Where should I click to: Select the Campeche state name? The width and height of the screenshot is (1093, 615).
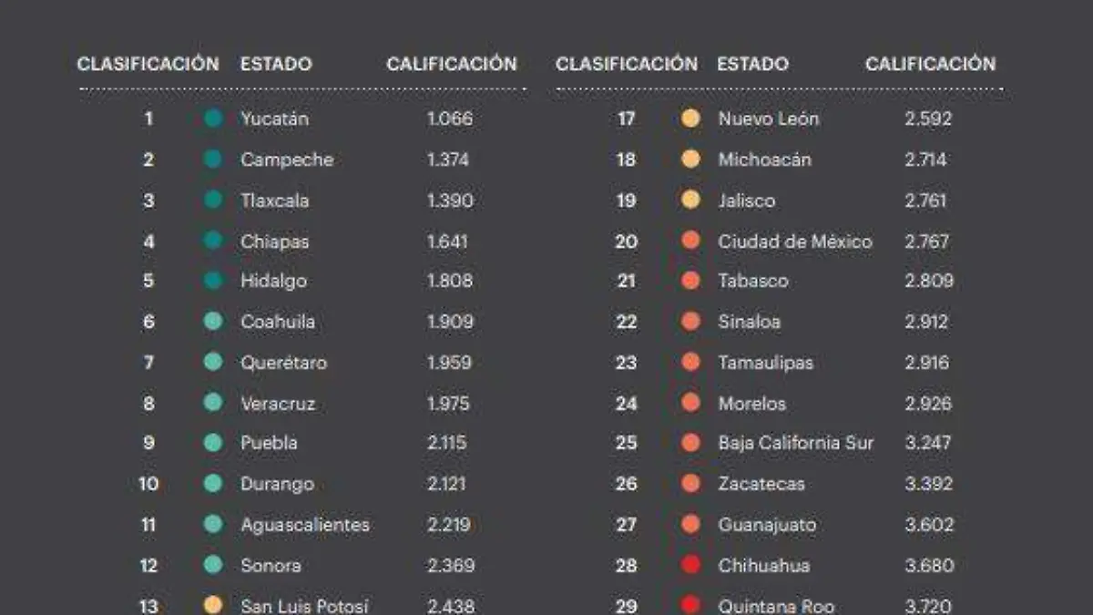287,159
